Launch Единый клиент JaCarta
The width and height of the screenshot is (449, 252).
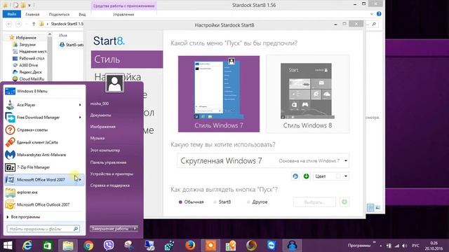[44, 142]
